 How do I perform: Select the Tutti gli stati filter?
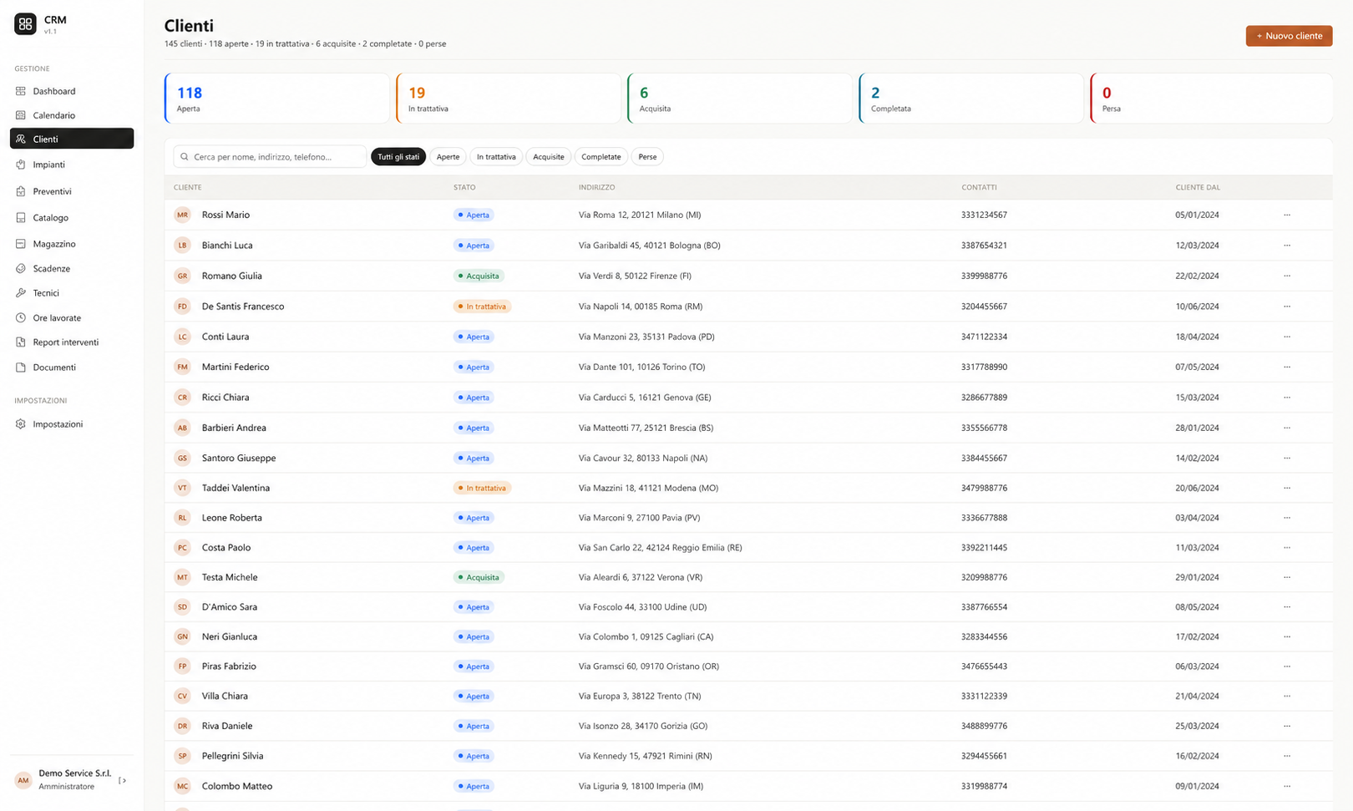[398, 157]
